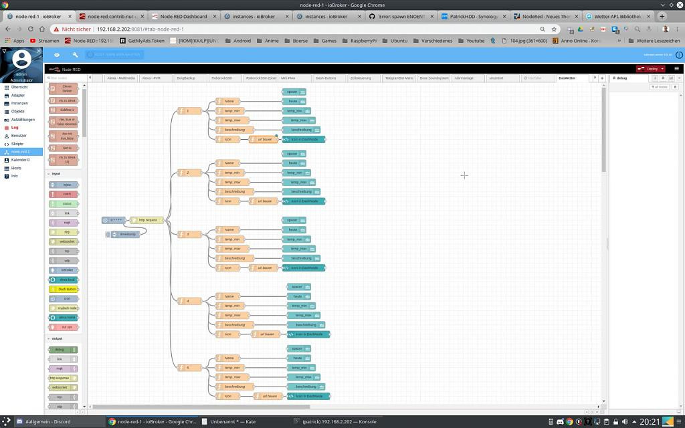The width and height of the screenshot is (685, 428).
Task: Click the ioBroker eye visibility icon
Action: click(x=57, y=55)
